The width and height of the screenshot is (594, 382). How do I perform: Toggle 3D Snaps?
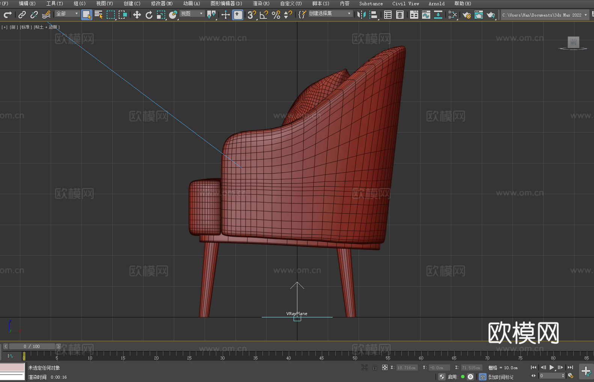252,15
